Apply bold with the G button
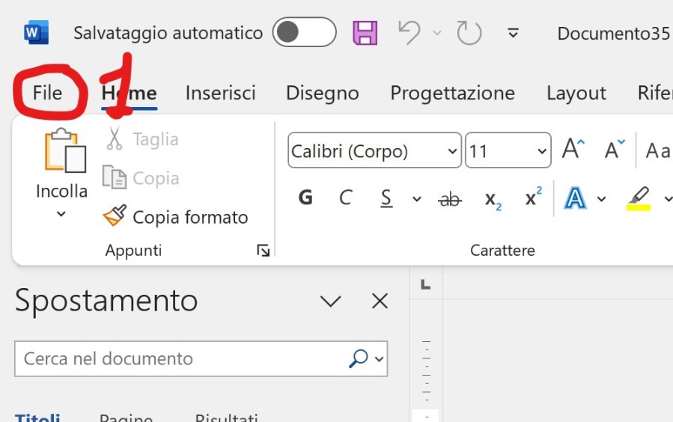This screenshot has width=673, height=422. pyautogui.click(x=305, y=198)
